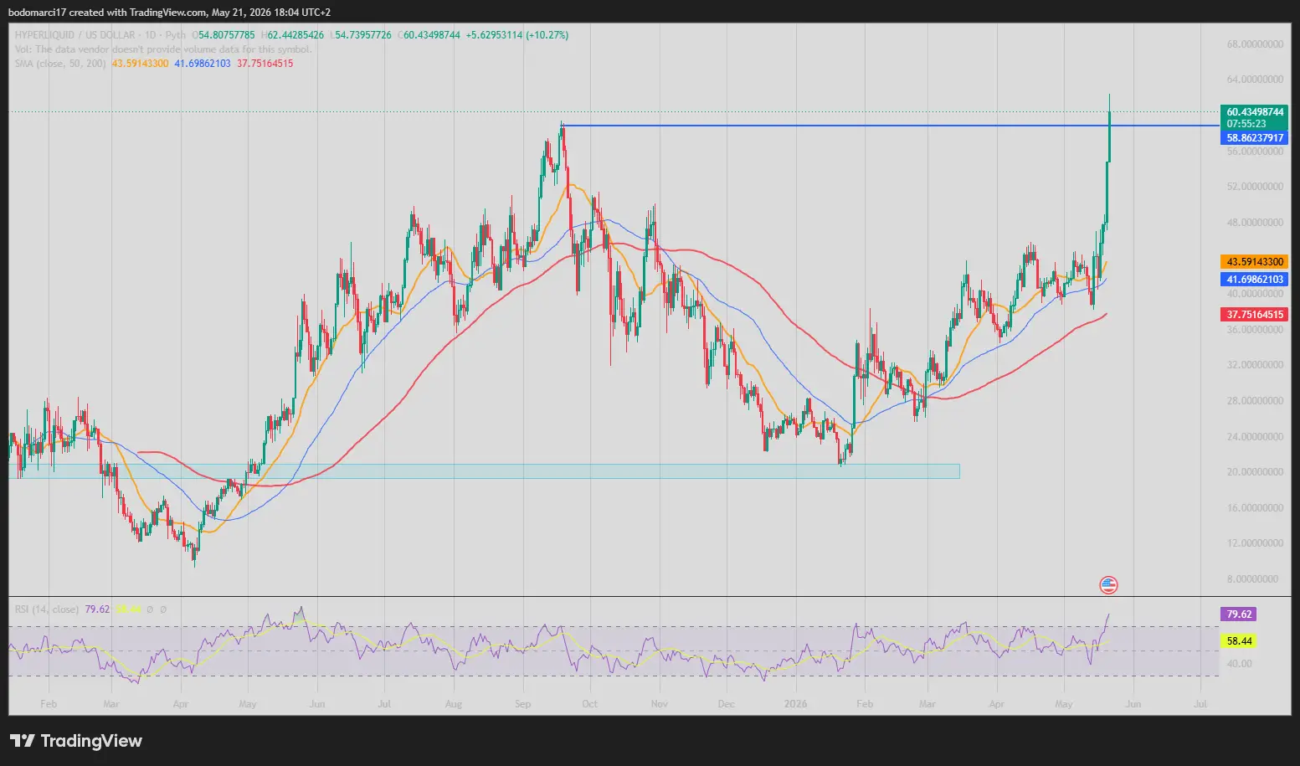Click the 12.00000000 price axis label
1300x766 pixels.
[1255, 543]
